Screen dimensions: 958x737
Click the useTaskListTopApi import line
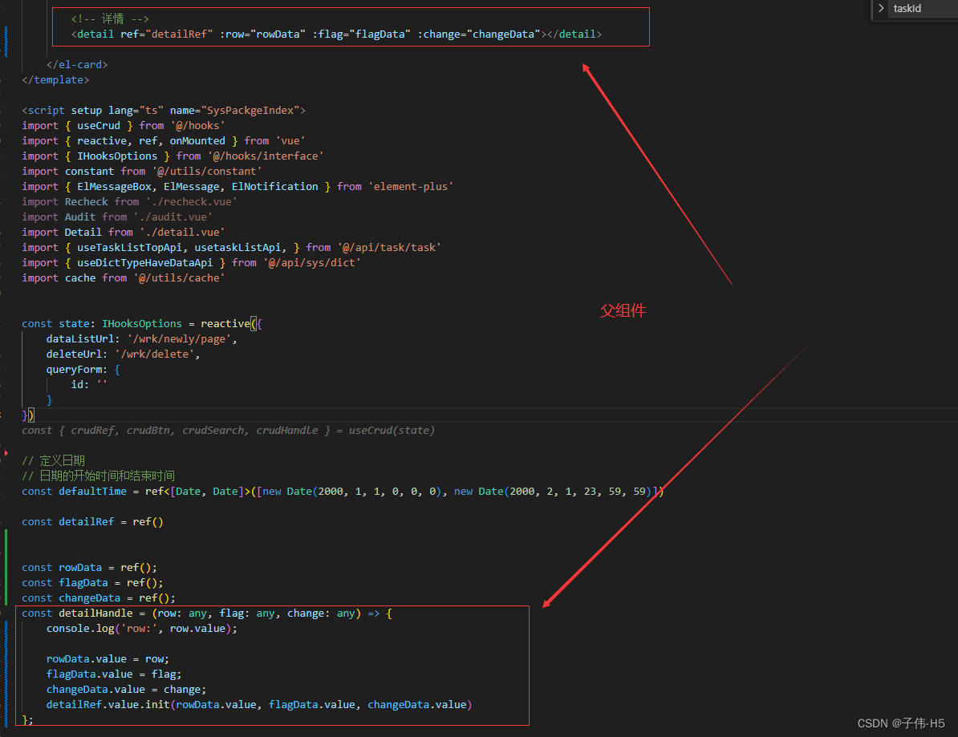(x=232, y=247)
